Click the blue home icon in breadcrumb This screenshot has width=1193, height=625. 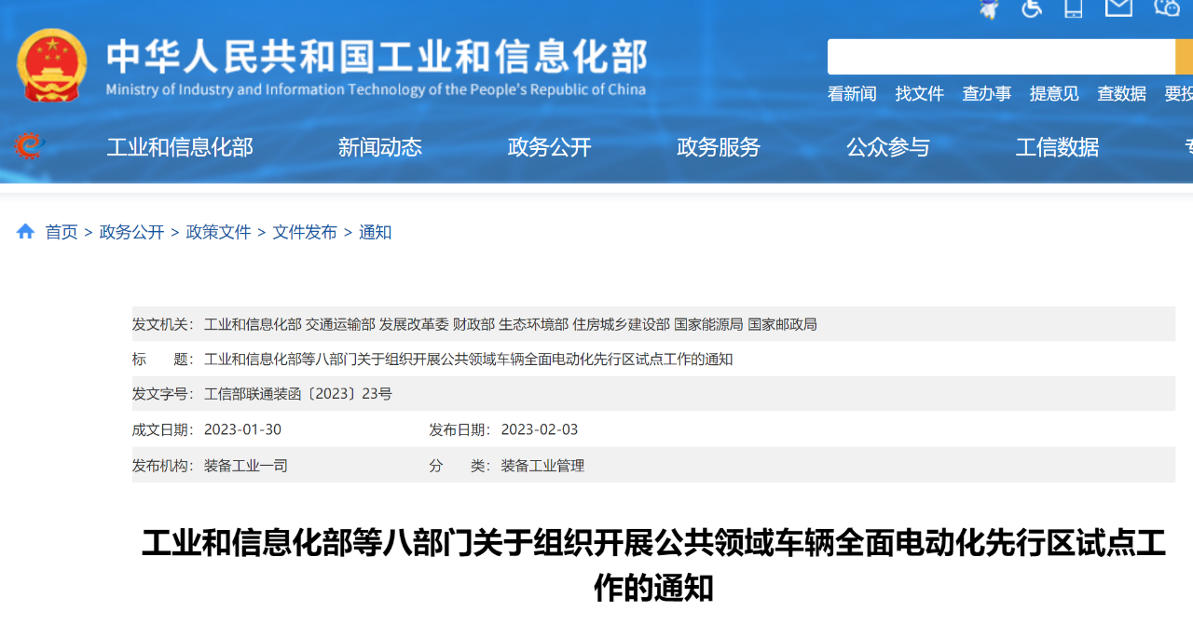click(25, 231)
